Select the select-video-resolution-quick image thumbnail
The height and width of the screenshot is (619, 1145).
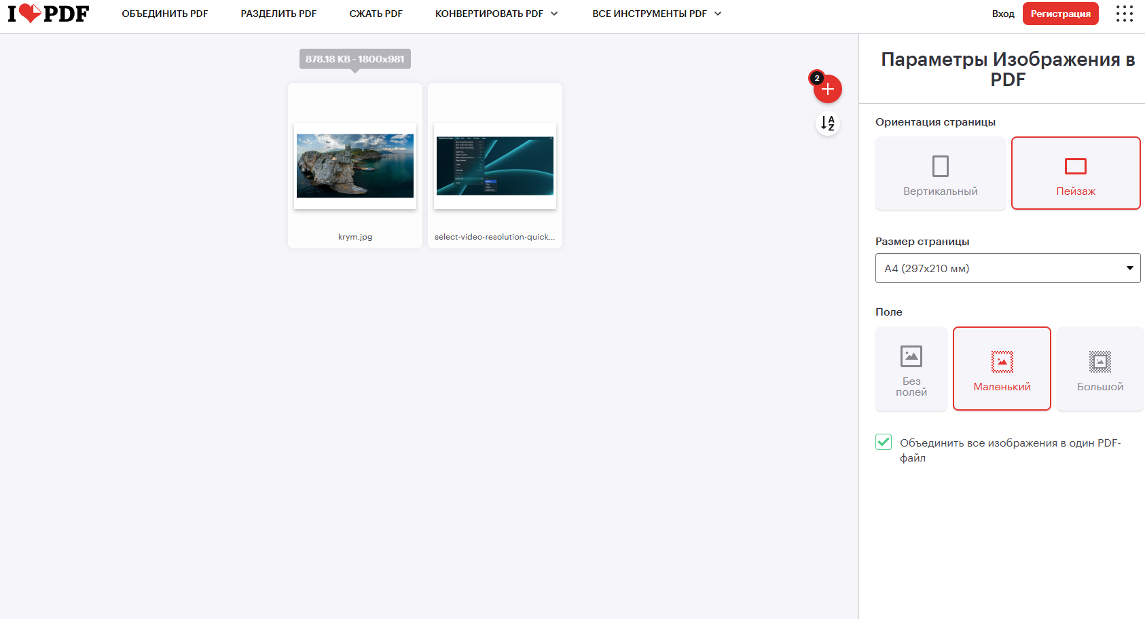click(x=495, y=166)
